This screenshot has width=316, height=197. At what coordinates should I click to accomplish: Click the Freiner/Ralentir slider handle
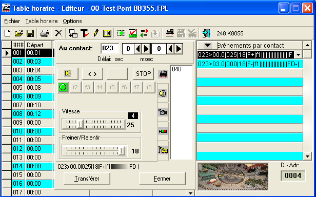(122, 150)
